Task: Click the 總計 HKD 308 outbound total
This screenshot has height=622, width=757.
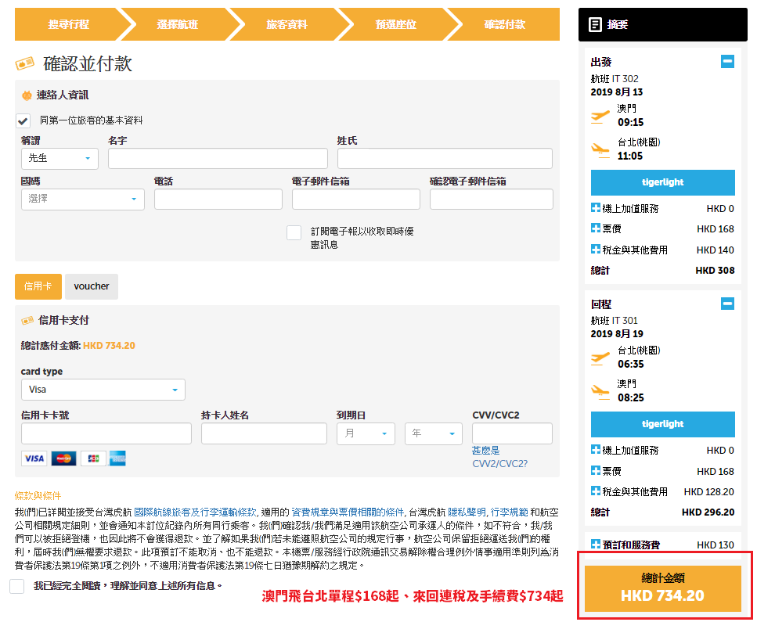Action: [663, 270]
